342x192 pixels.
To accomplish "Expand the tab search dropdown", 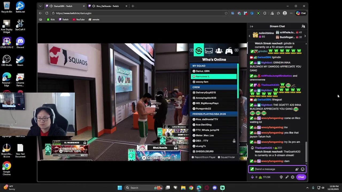I will click(x=40, y=6).
